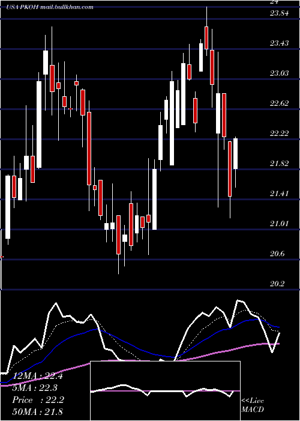Select the 22.62 price axis label
The width and height of the screenshot is (300, 421).
point(279,103)
